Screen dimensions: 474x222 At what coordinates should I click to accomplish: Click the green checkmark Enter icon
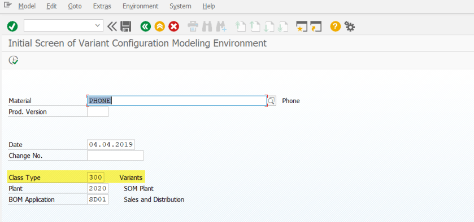12,26
